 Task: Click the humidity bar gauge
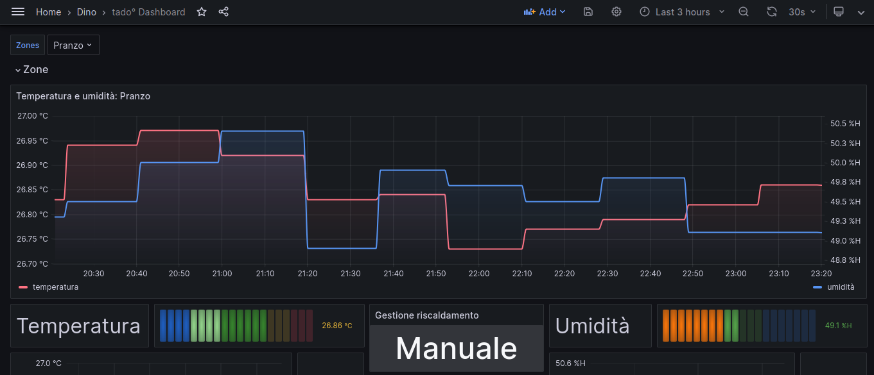pos(740,326)
